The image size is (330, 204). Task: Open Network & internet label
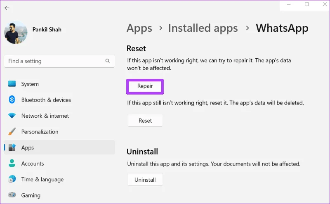[45, 116]
